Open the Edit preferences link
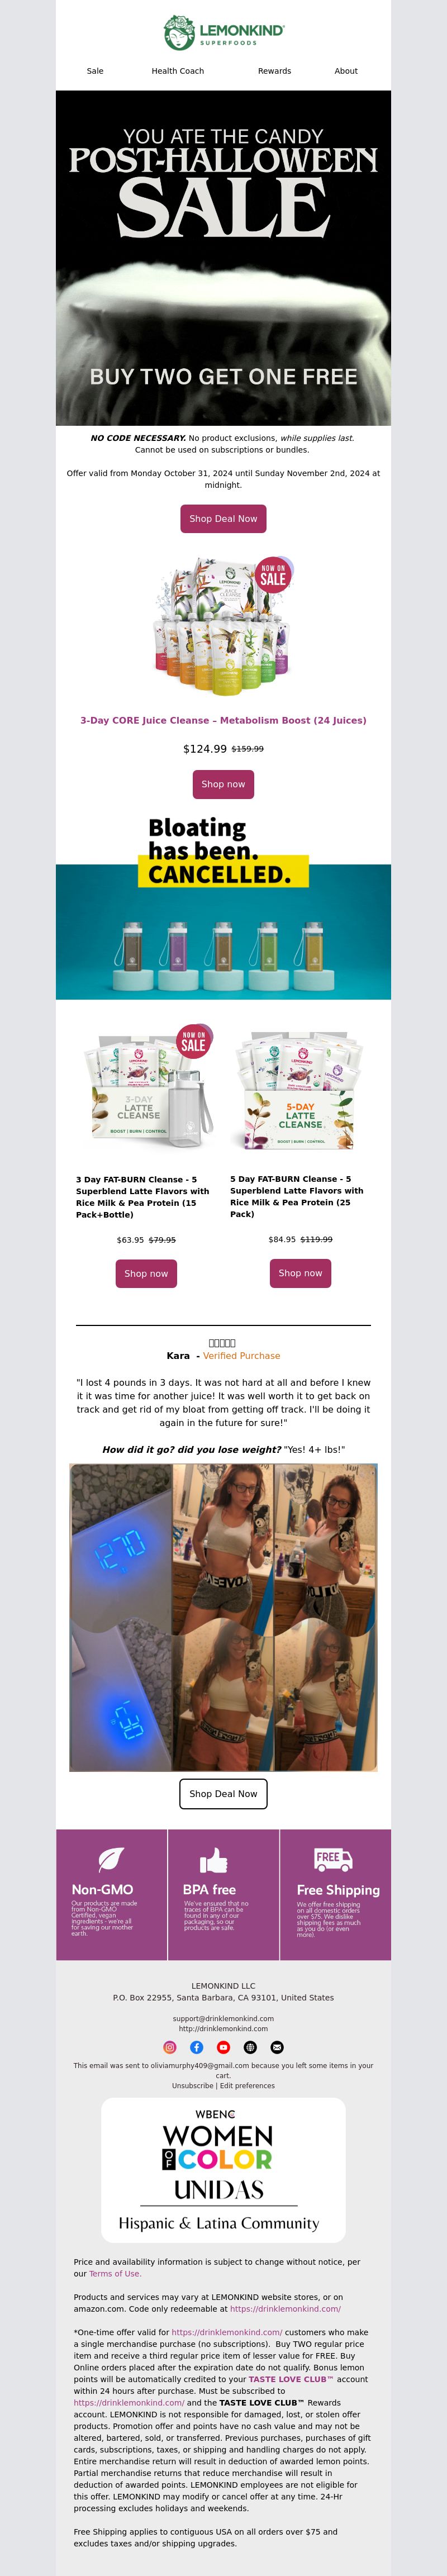 [247, 2085]
